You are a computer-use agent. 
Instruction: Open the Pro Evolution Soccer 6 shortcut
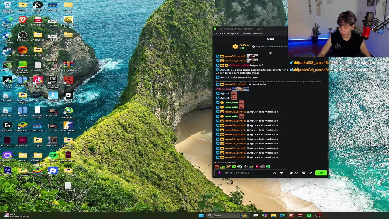click(68, 22)
